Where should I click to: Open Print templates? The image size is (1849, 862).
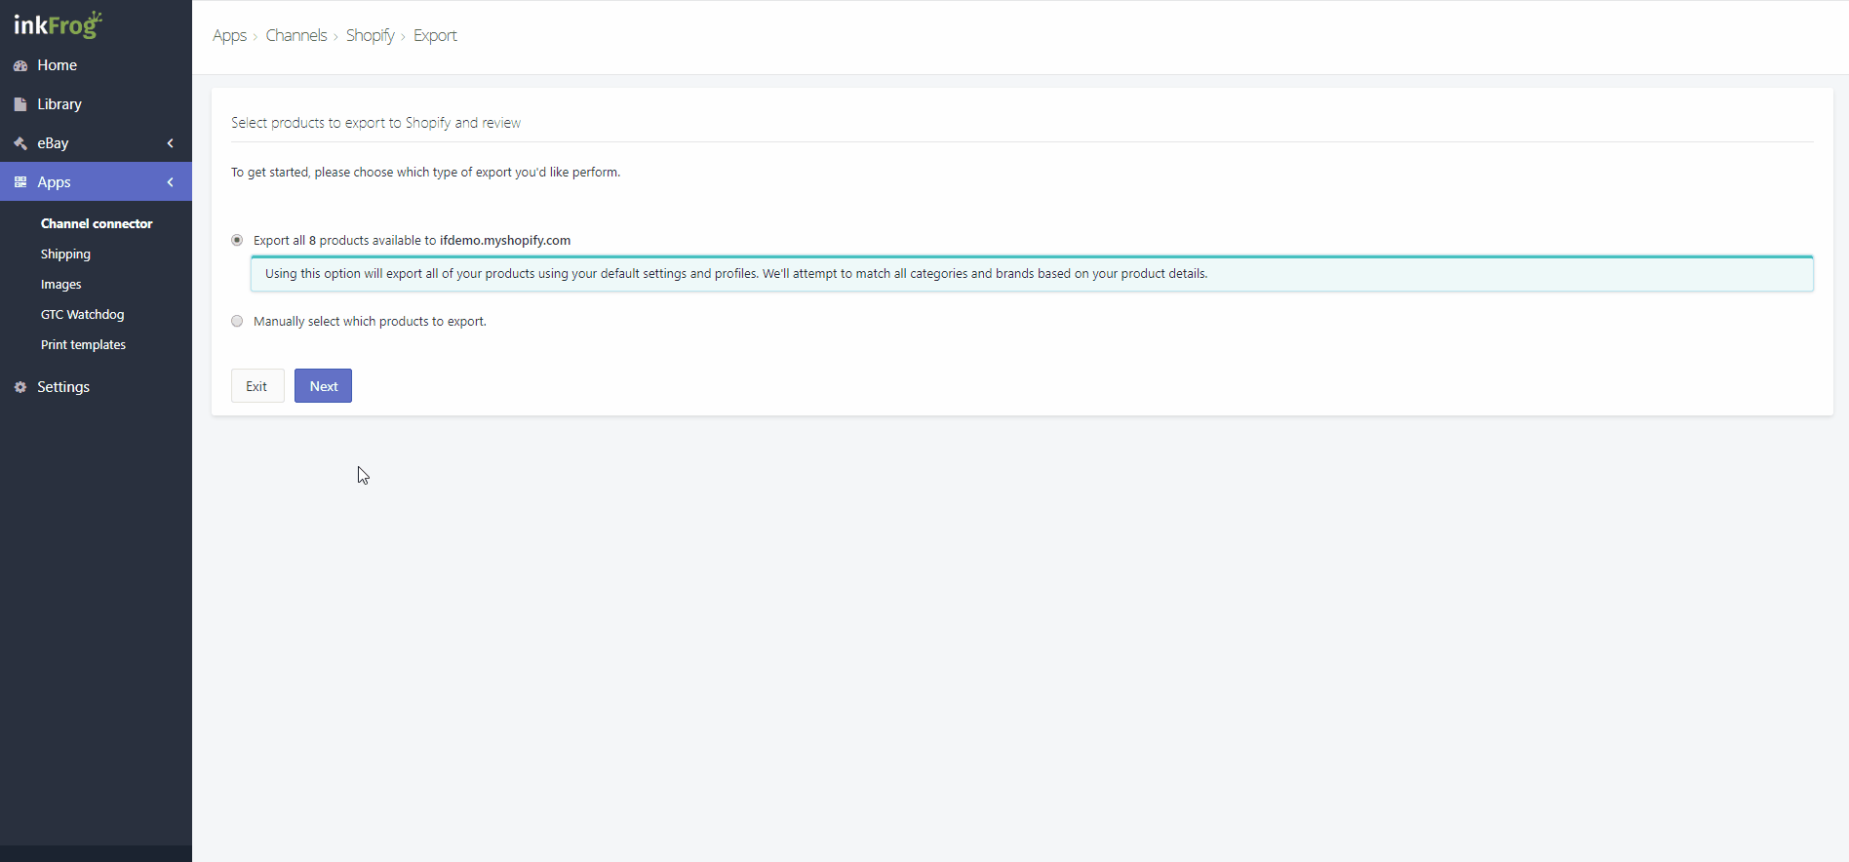tap(83, 344)
